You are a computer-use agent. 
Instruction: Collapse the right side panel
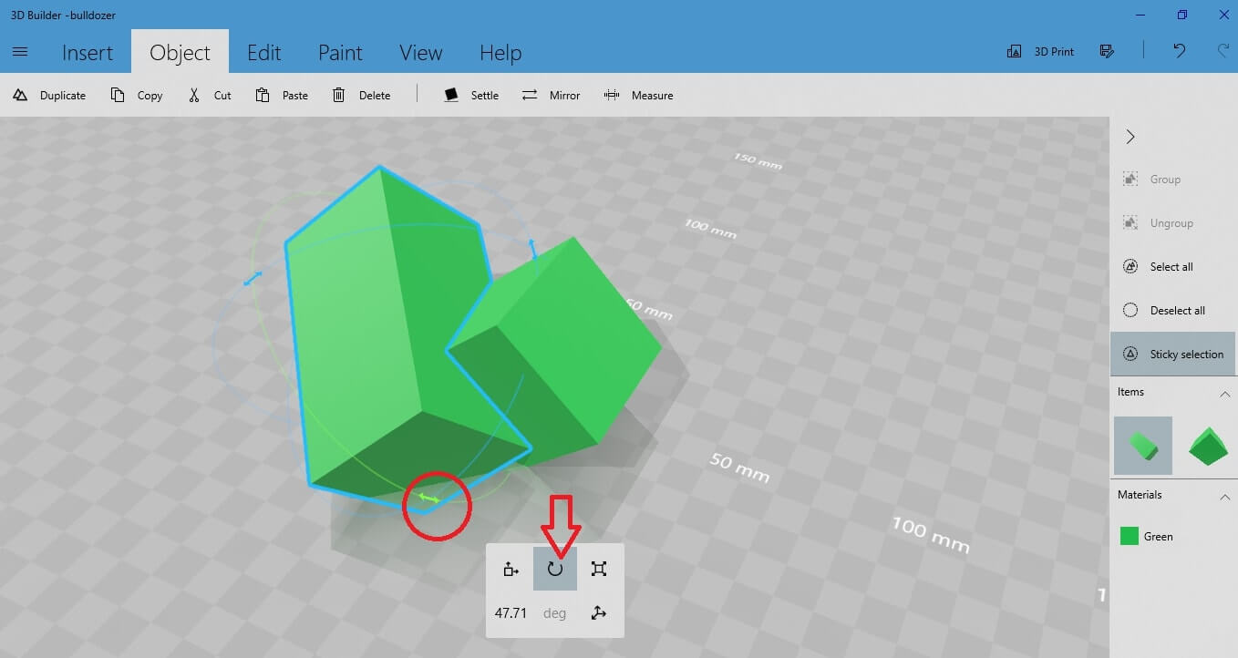point(1130,137)
